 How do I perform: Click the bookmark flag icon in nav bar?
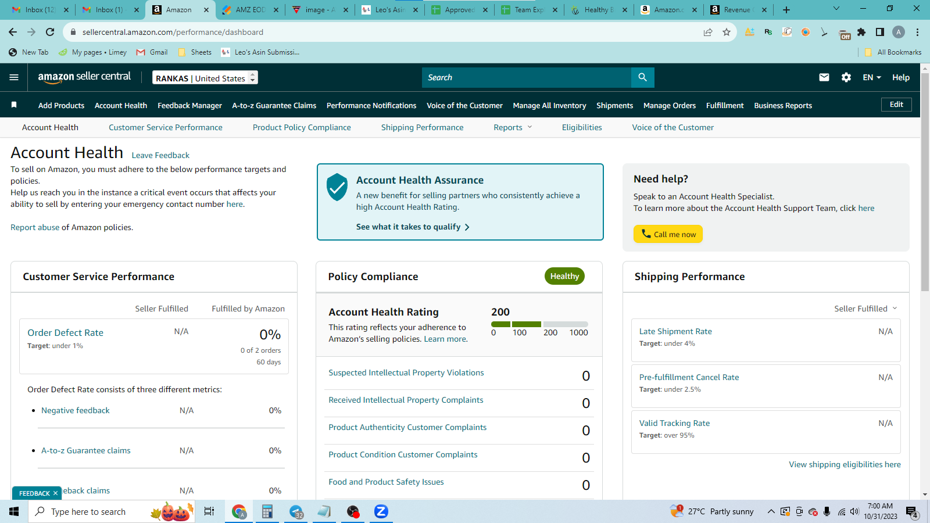click(x=14, y=105)
